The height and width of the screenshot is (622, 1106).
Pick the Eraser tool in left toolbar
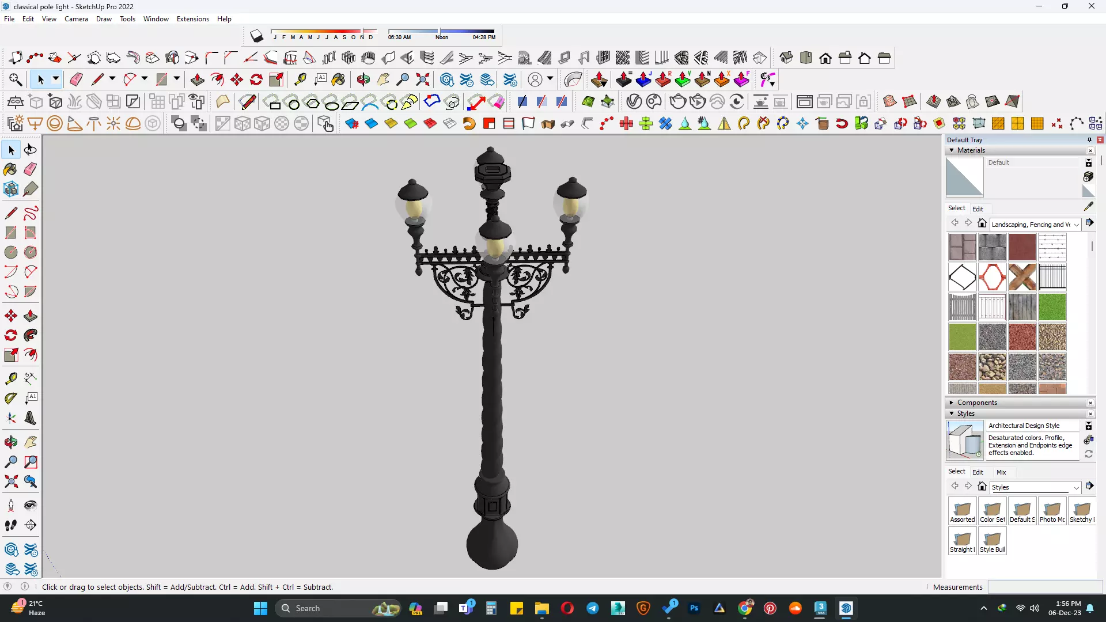(31, 169)
